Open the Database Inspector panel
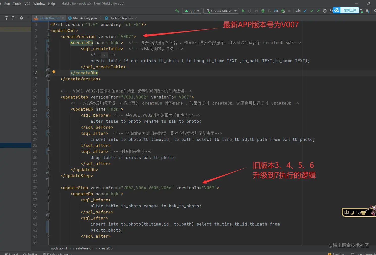The height and width of the screenshot is (255, 376). click(x=60, y=253)
